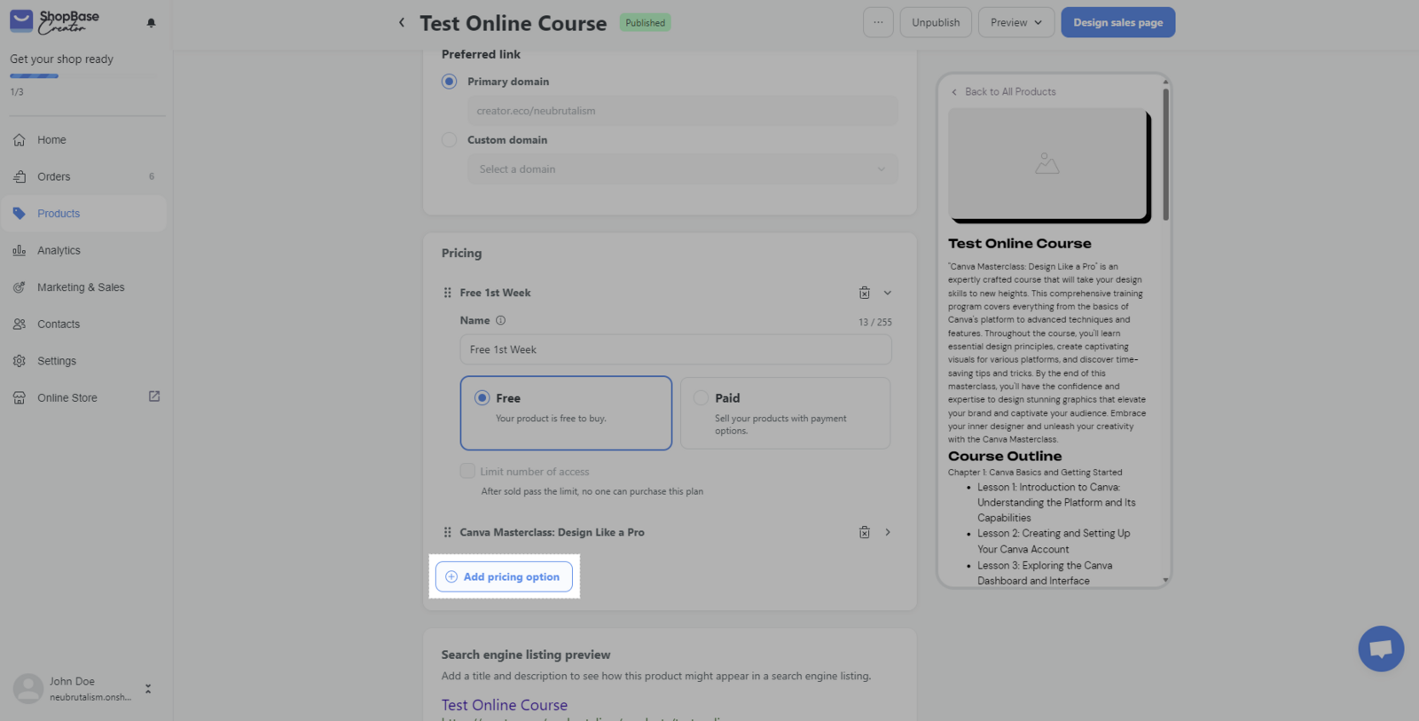Delete the Canva Masterclass pricing option
The width and height of the screenshot is (1419, 721).
tap(865, 532)
